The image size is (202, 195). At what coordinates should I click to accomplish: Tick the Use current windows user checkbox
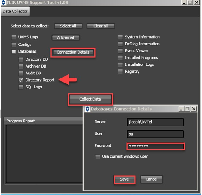pyautogui.click(x=98, y=156)
